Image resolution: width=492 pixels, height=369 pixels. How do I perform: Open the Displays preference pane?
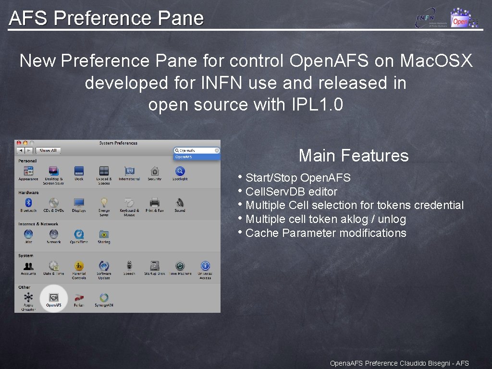tap(79, 205)
